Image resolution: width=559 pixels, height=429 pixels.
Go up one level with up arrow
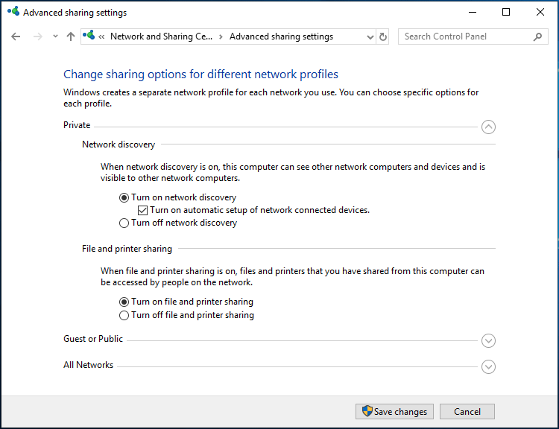71,36
